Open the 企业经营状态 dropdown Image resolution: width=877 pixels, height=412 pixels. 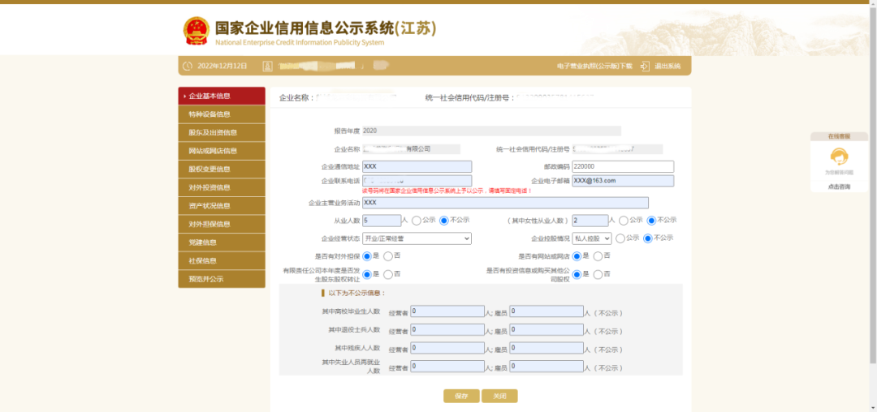click(x=417, y=238)
